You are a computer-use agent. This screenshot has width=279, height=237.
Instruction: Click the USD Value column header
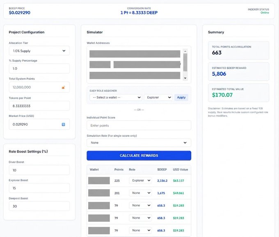pos(181,170)
